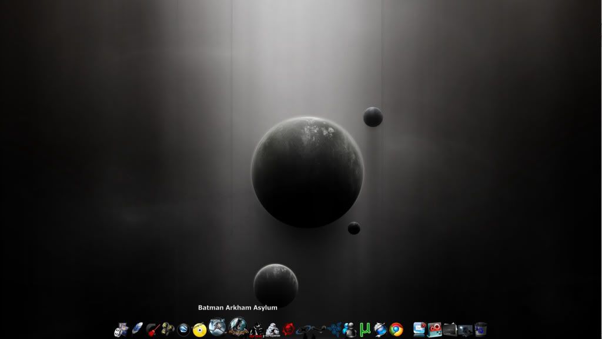Launch the blue feather app in dock
This screenshot has width=602, height=339.
(x=137, y=329)
